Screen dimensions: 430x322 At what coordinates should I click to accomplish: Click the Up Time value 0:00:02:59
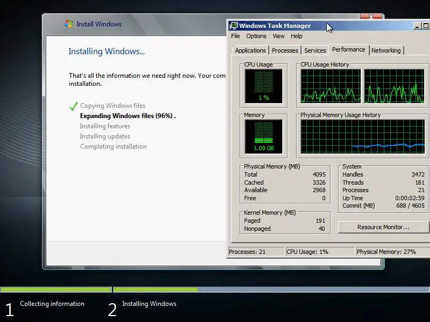point(410,198)
